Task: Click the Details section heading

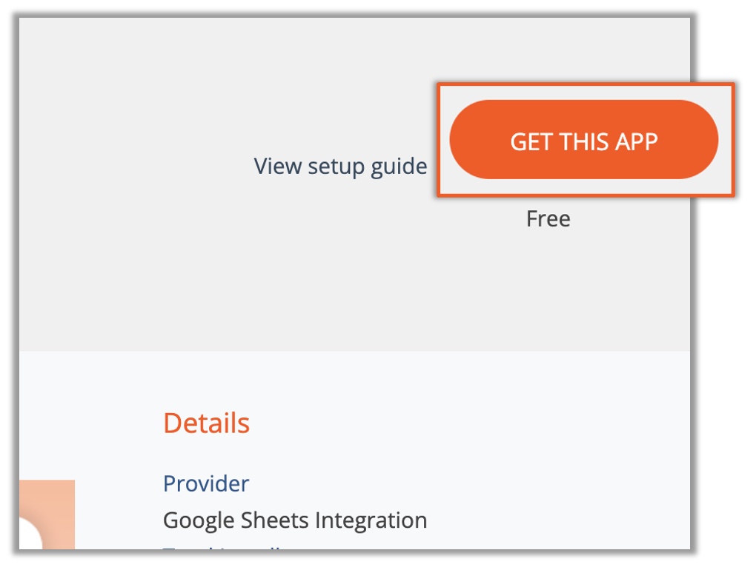Action: (206, 423)
